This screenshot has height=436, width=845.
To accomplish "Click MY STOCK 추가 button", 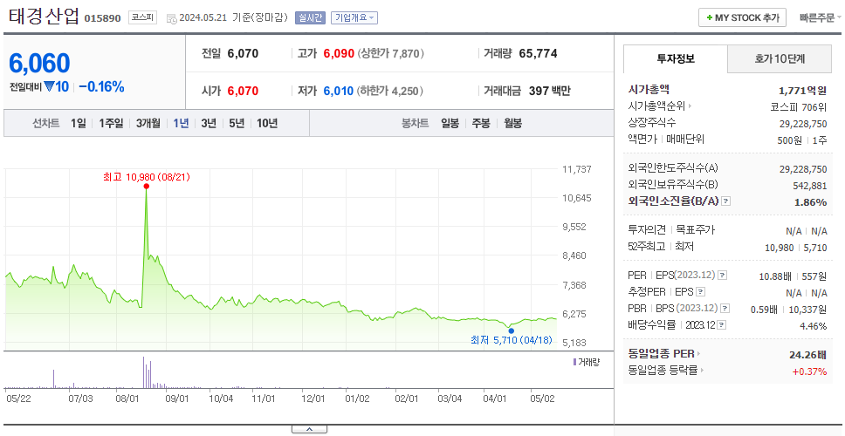I will pyautogui.click(x=742, y=17).
